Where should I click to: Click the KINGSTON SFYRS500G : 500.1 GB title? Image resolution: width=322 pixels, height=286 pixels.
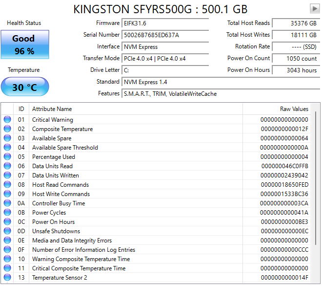[x=161, y=9]
